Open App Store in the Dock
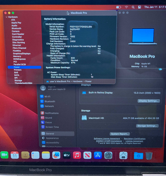This screenshot has width=166, height=176. pos(98,155)
